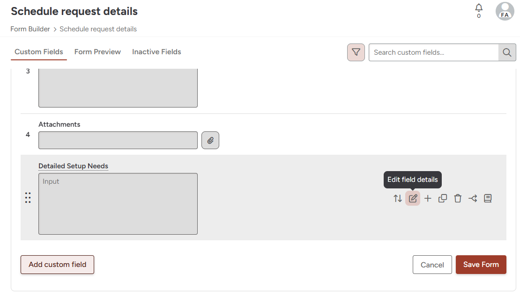The image size is (520, 295).
Task: Go to Form Builder breadcrumb link
Action: (x=30, y=29)
